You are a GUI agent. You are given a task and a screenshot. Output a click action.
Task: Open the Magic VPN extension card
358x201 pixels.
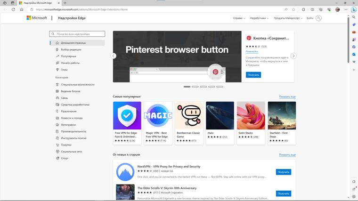[x=158, y=123]
